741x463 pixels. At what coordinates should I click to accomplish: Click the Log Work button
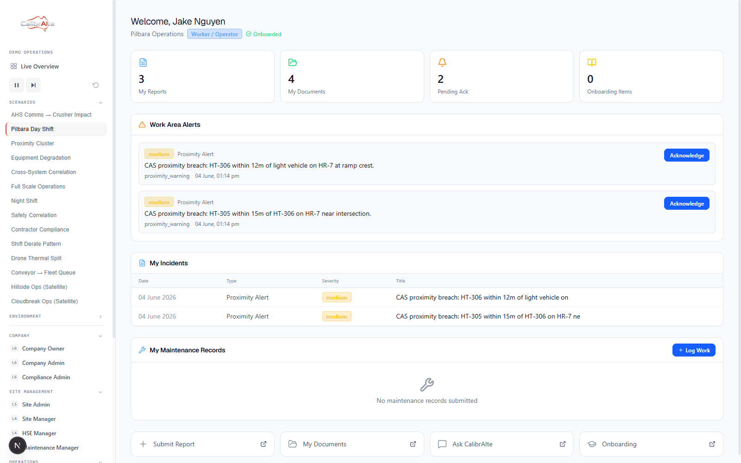click(x=694, y=350)
